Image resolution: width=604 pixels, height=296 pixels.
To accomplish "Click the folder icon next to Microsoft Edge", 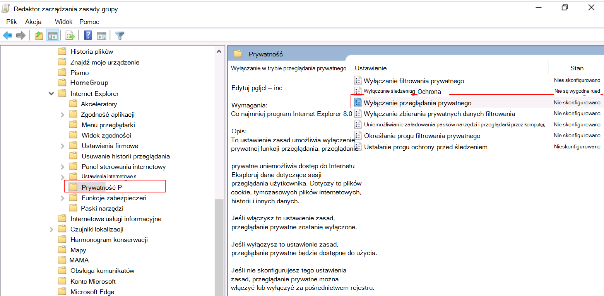I will pyautogui.click(x=62, y=291).
